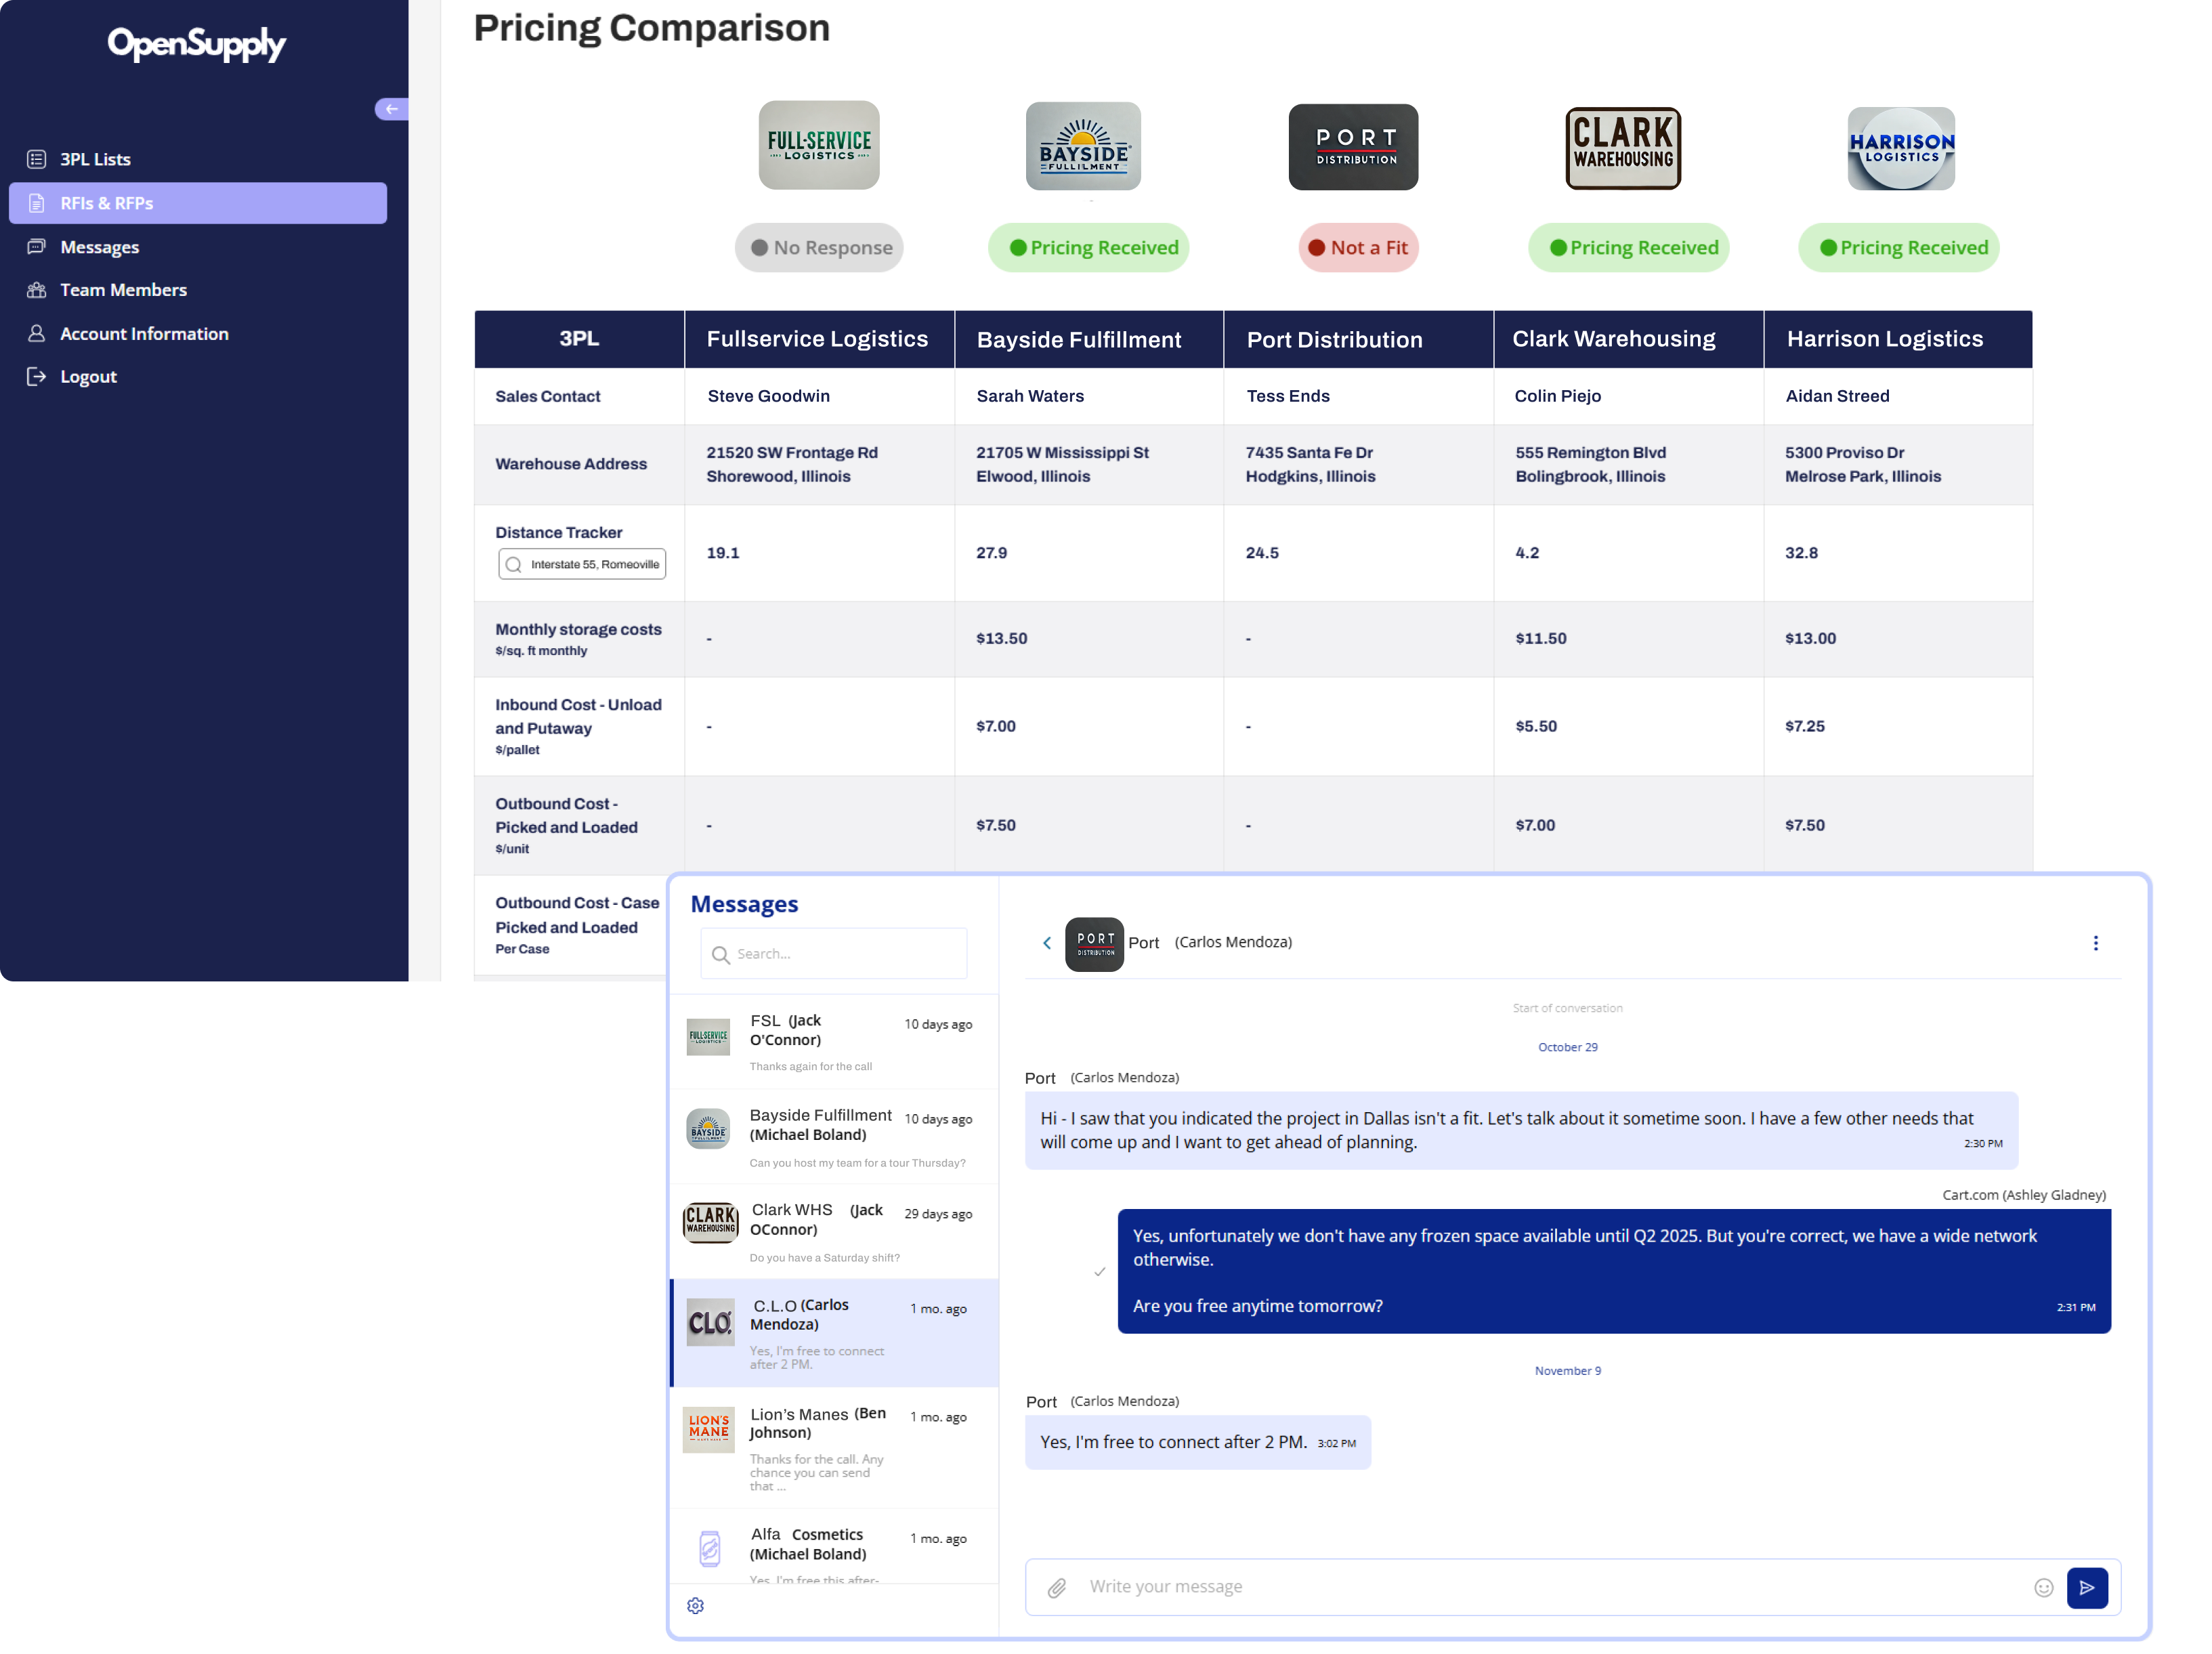
Task: Click Harrison's Pricing Received badge
Action: [1898, 248]
